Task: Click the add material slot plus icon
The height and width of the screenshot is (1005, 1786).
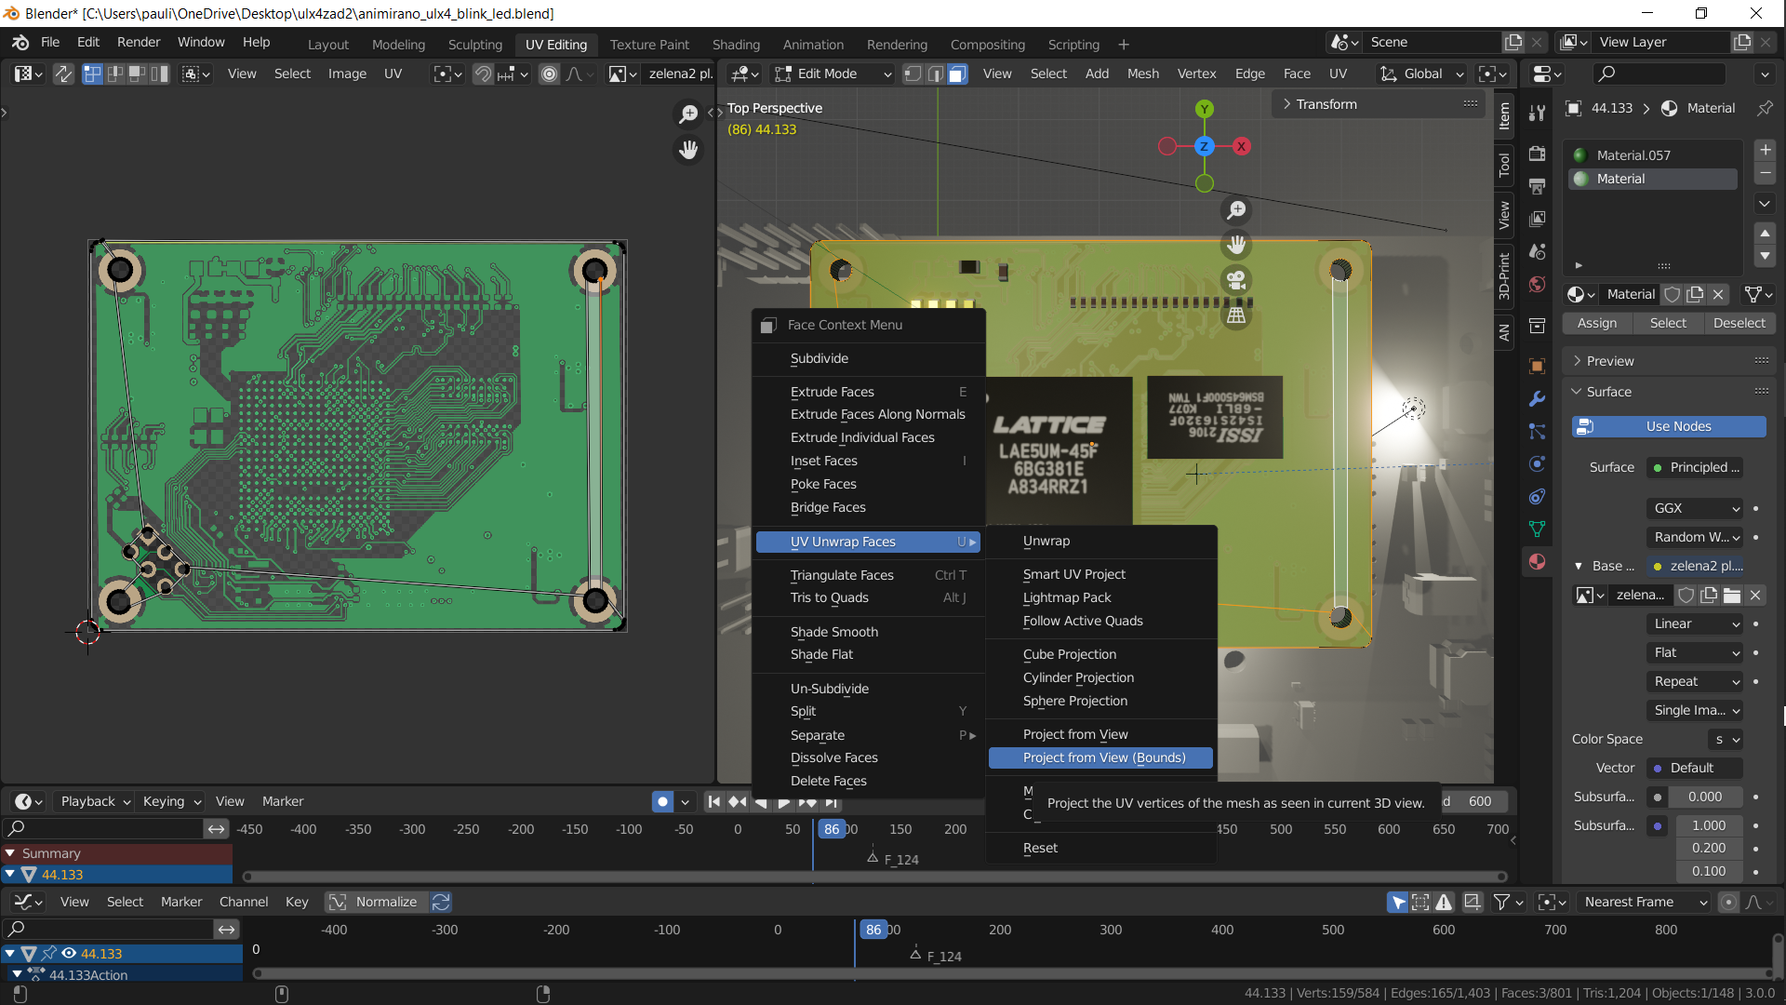Action: coord(1765,150)
